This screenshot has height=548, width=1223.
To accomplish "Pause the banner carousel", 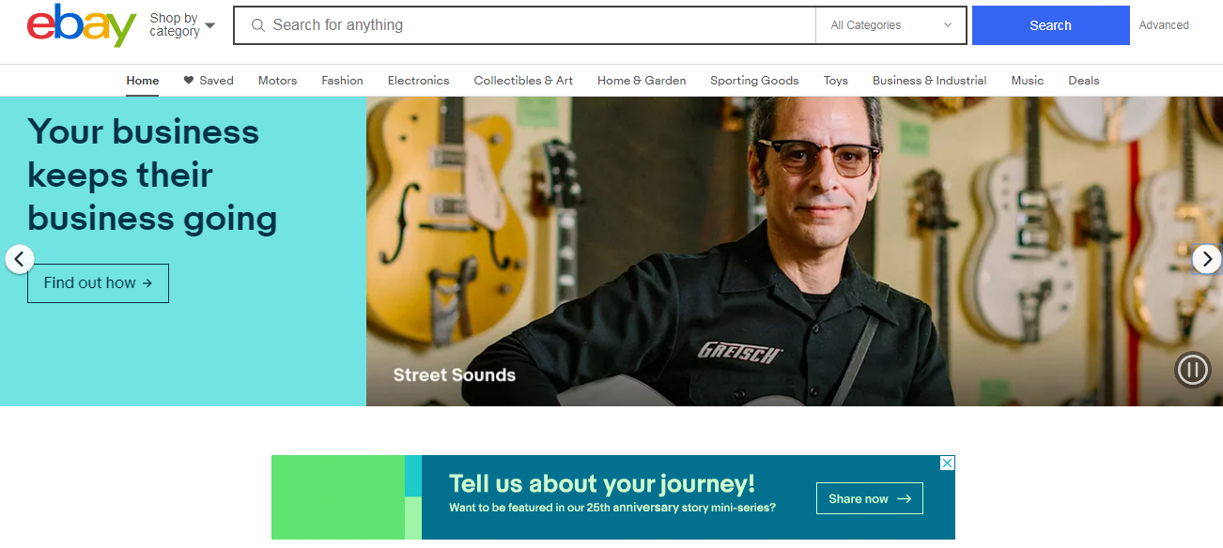I will [x=1193, y=370].
